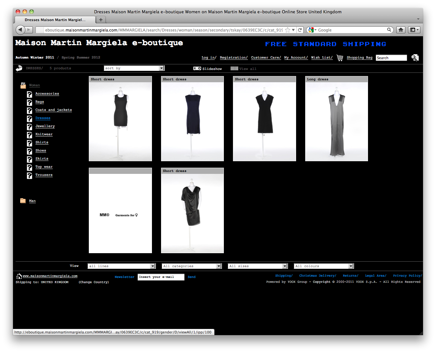436x351 pixels.
Task: Open the all lines view dropdown
Action: (121, 266)
